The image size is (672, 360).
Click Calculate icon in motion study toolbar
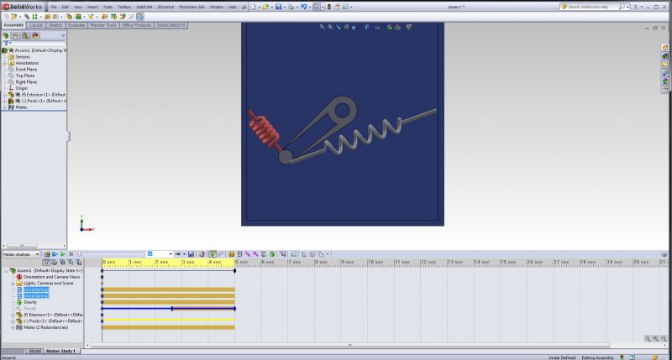(x=47, y=254)
